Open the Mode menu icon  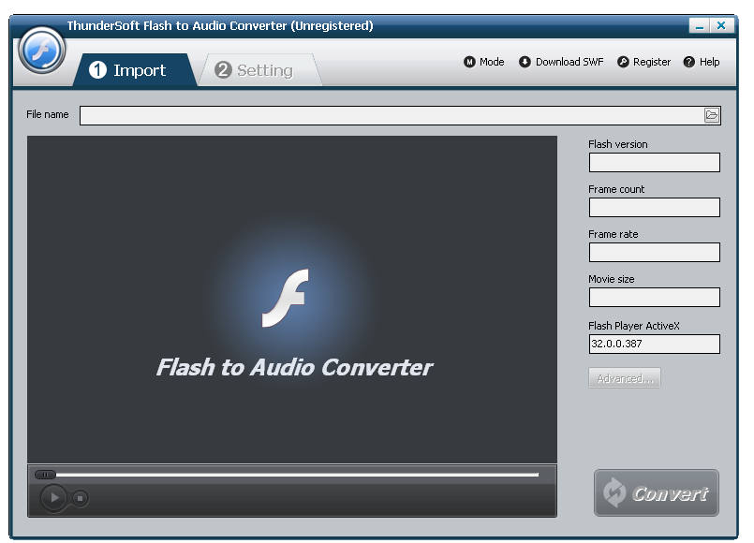coord(469,62)
